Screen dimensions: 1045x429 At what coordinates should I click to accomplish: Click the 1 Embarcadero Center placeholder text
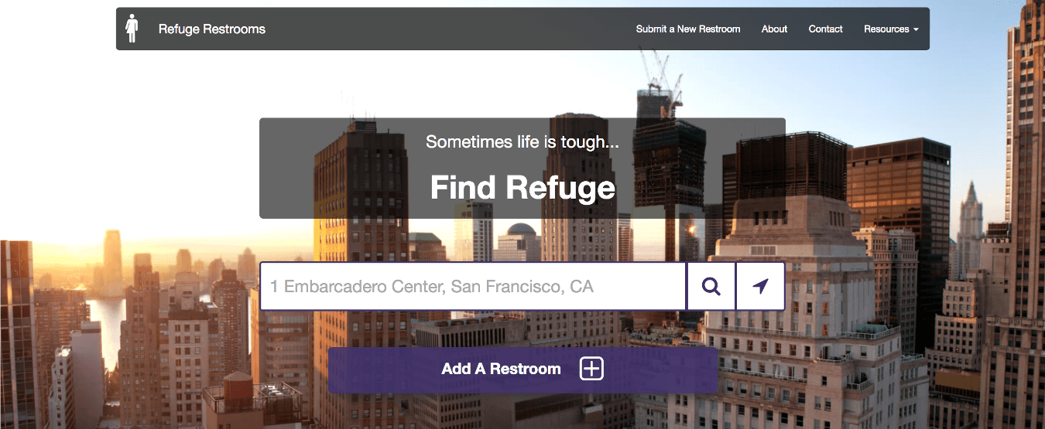click(x=431, y=287)
